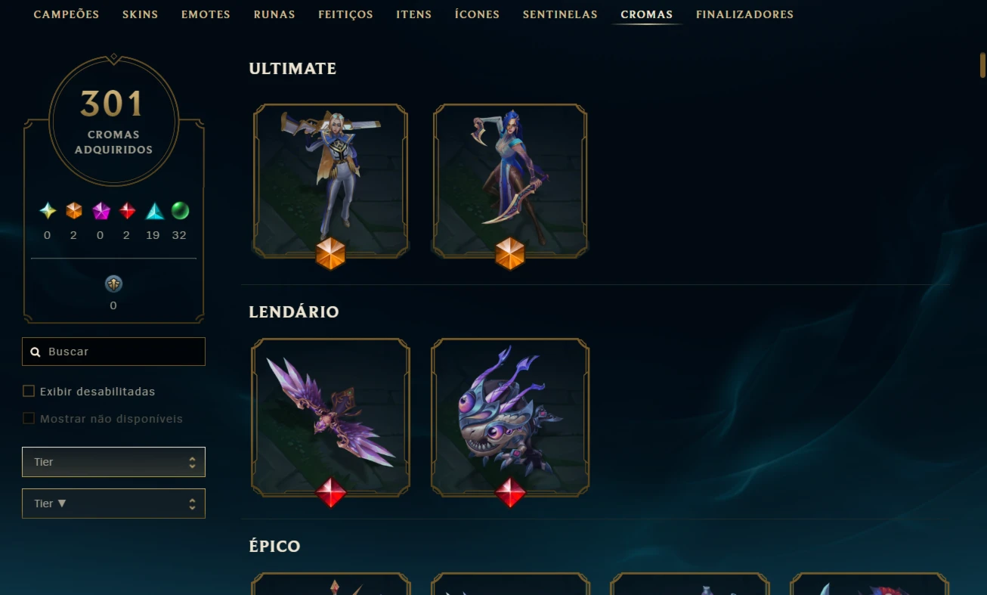This screenshot has width=987, height=595.
Task: Click the magnifier icon in Buscar field
Action: tap(36, 352)
